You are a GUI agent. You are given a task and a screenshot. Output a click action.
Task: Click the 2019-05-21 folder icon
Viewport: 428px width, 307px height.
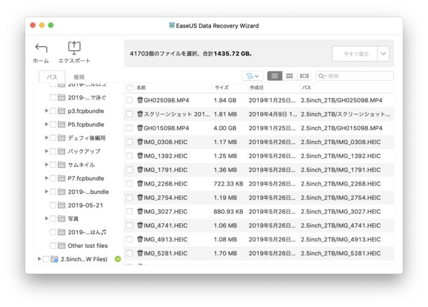tap(62, 205)
